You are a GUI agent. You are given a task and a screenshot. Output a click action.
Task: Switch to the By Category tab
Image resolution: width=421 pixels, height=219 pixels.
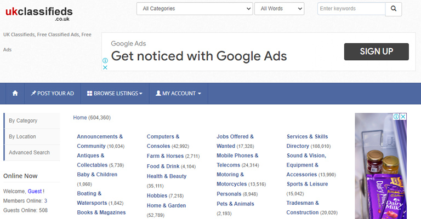click(23, 120)
